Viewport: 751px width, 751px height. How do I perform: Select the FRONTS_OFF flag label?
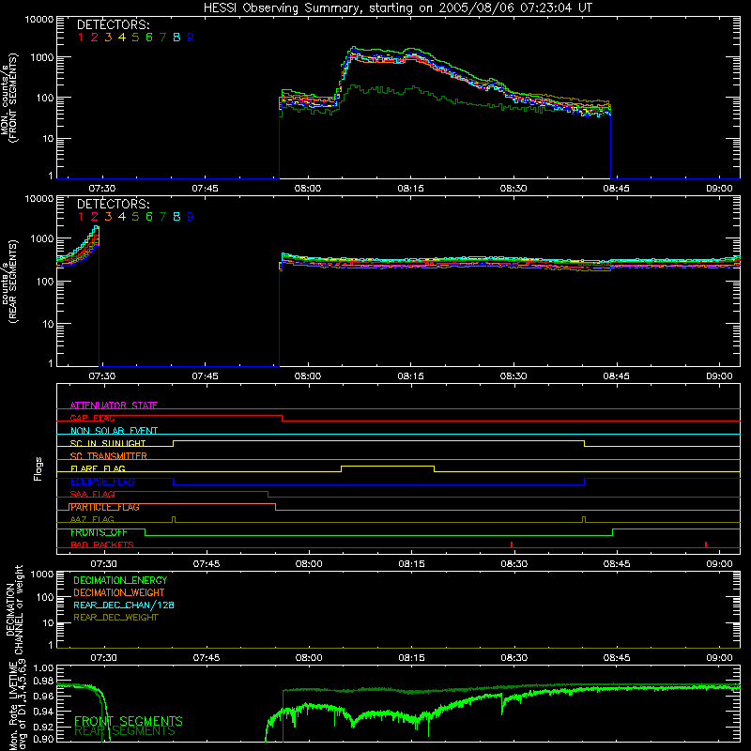99,532
